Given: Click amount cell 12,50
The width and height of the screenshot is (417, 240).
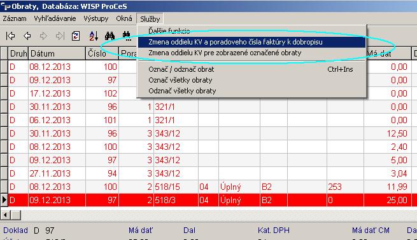Looking at the screenshot, I should click(x=387, y=133).
